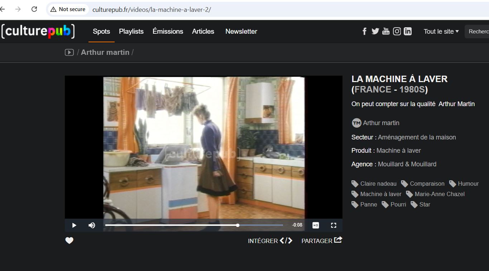Screen dimensions: 489x271
Task: Select the Marie-Anne Chazel tag
Action: click(x=435, y=194)
